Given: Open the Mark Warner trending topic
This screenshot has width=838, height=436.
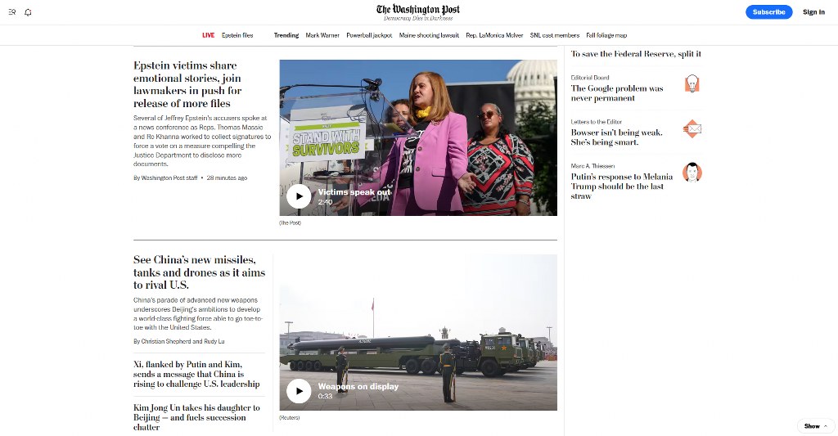Looking at the screenshot, I should tap(322, 35).
